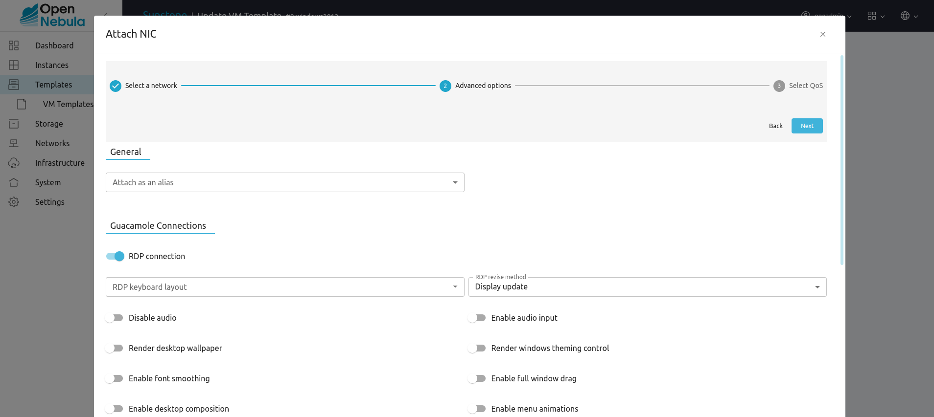Open Dashboard in the sidebar
Viewport: 934px width, 417px height.
coord(54,45)
